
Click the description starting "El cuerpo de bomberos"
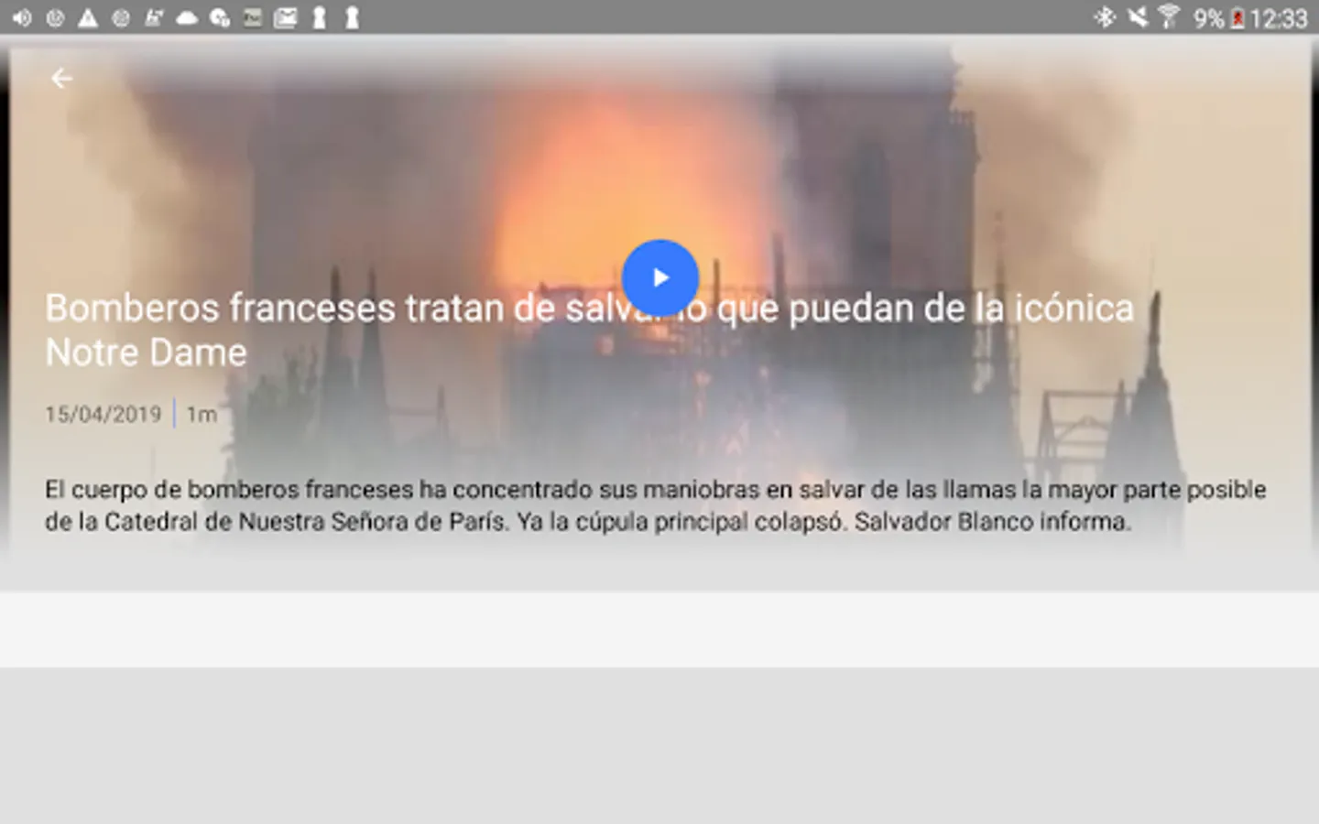(656, 505)
